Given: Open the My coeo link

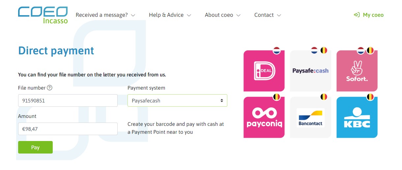Looking at the screenshot, I should [x=368, y=15].
